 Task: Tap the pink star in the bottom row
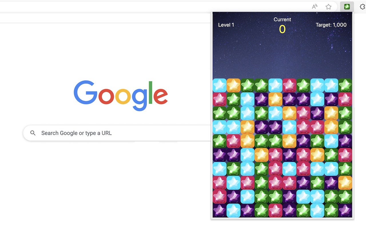point(275,210)
